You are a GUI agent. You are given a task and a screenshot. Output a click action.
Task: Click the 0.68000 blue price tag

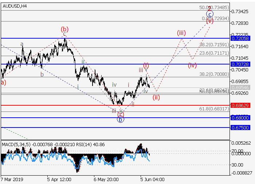coord(240,118)
